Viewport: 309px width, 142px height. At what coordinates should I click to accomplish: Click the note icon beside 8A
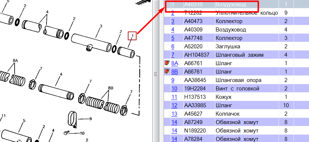coord(167,63)
